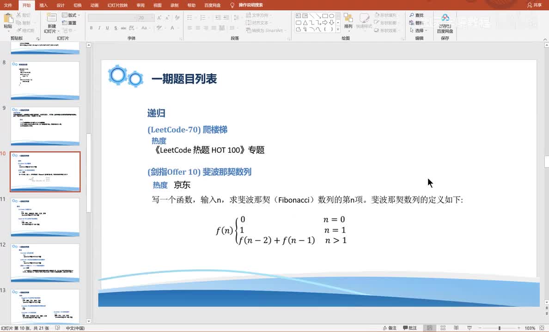
Task: Select the rectangle shape in Drawing gallery
Action: tap(325, 16)
